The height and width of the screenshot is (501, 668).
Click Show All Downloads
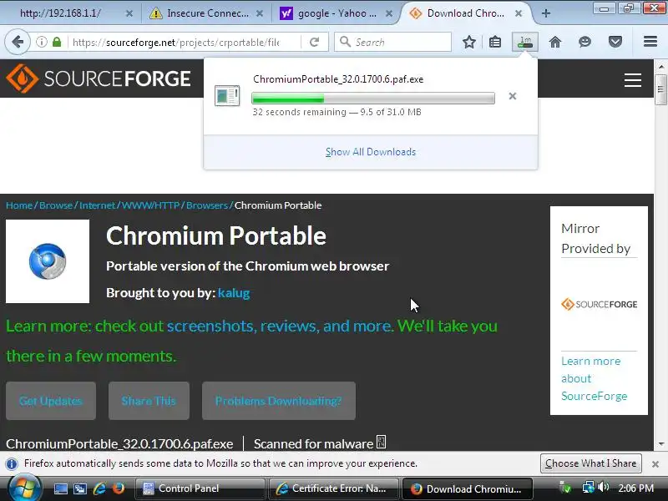coord(371,152)
